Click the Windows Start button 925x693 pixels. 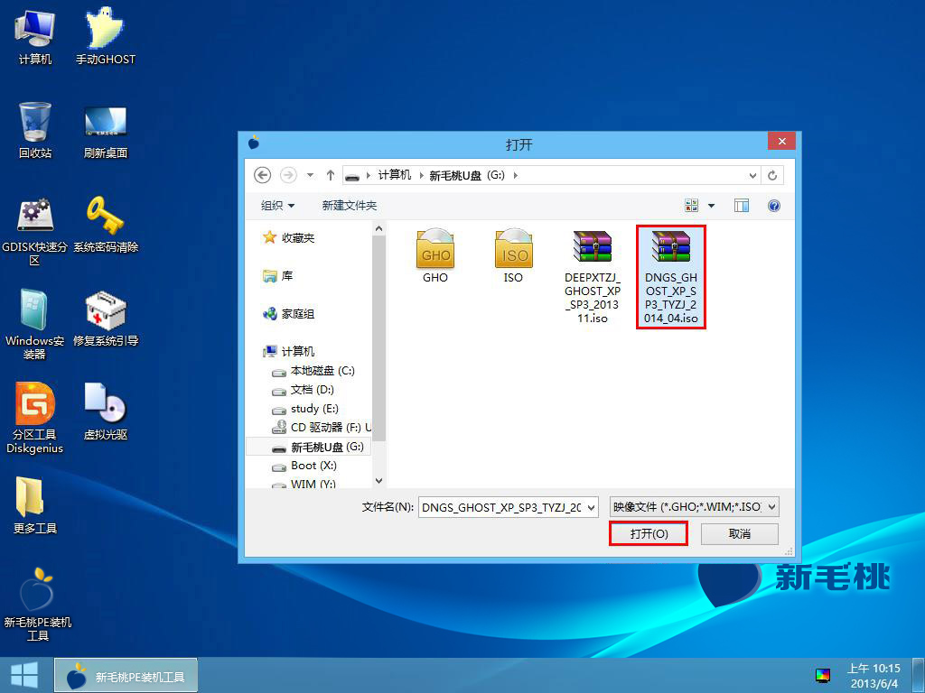click(x=24, y=675)
